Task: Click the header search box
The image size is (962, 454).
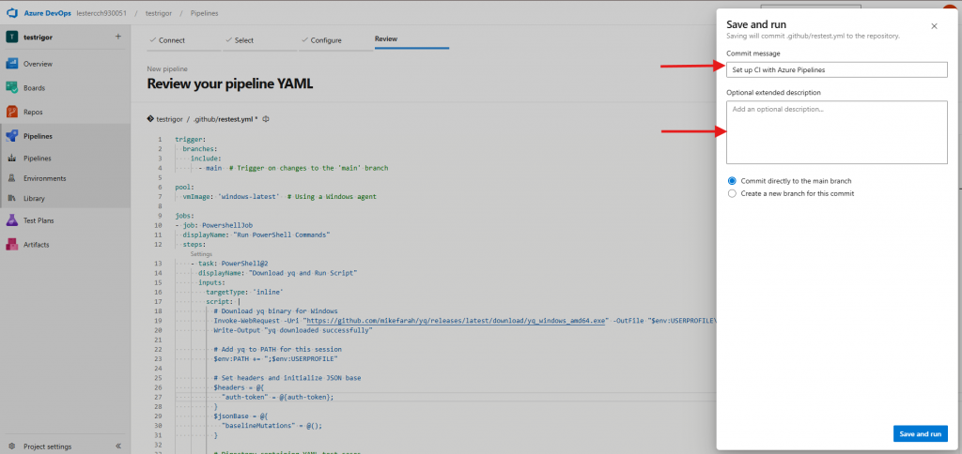Action: coord(810,8)
